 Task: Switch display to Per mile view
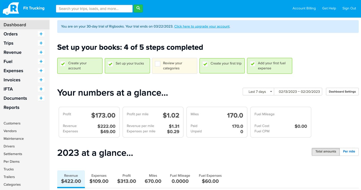tap(349, 152)
